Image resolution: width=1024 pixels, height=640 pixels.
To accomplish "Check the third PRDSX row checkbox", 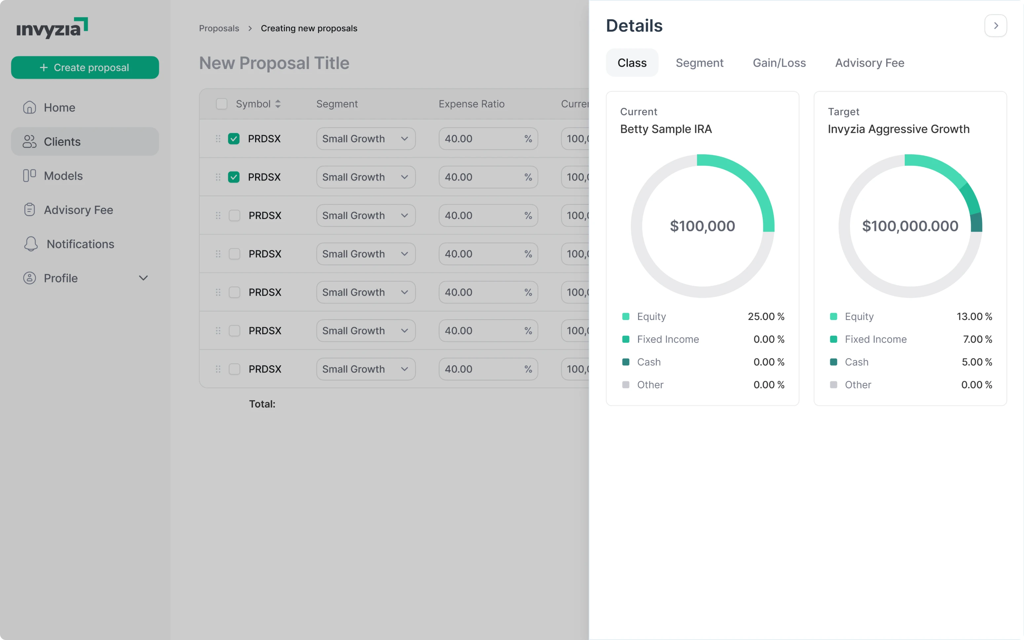I will click(235, 215).
